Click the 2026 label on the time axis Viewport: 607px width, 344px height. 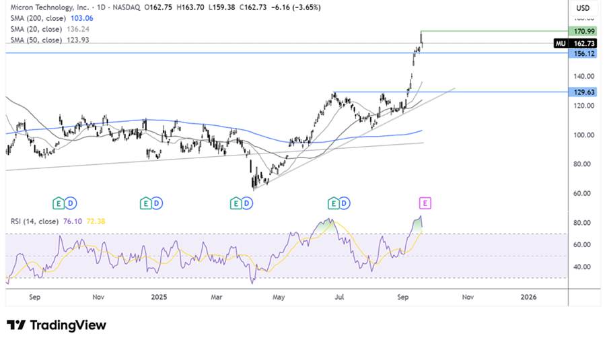tap(528, 297)
